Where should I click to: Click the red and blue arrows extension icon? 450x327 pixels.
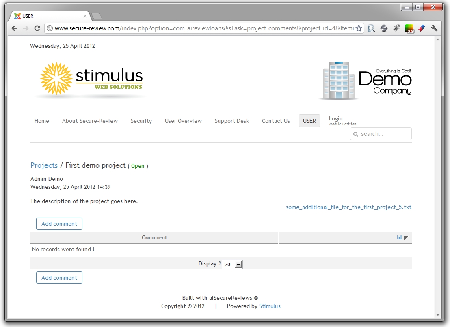tap(422, 28)
